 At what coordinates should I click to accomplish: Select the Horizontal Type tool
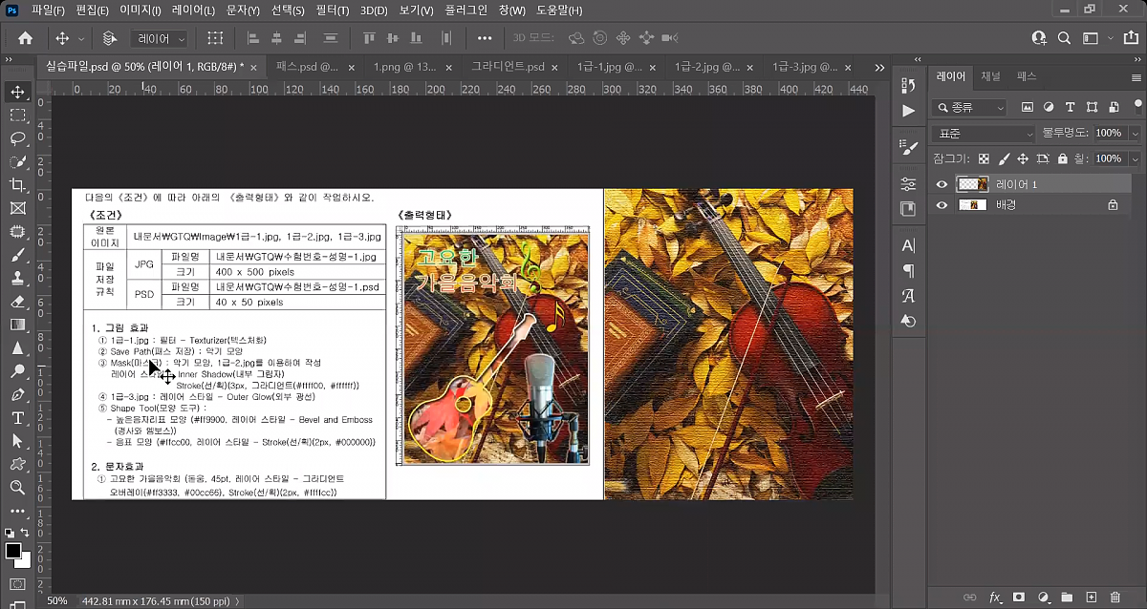tap(17, 418)
